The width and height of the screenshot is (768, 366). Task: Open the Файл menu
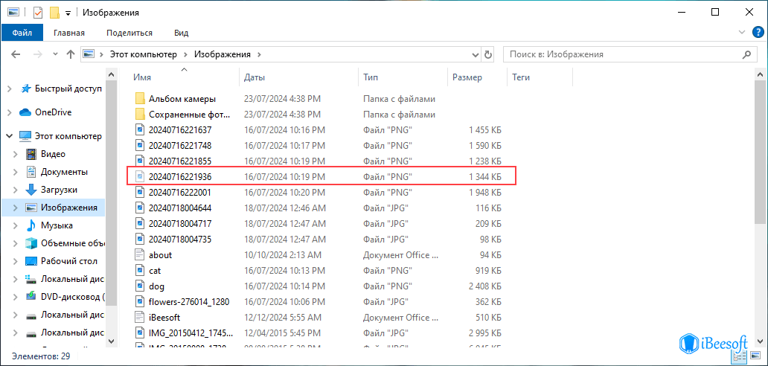point(22,33)
